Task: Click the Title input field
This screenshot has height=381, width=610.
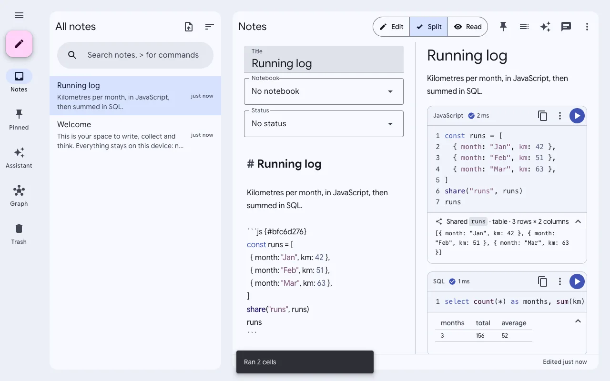Action: coord(324,59)
